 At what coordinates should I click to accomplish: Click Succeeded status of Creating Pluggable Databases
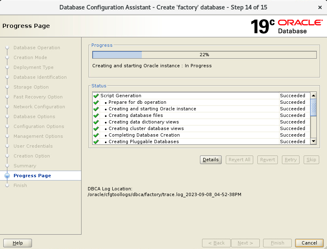[x=293, y=142]
